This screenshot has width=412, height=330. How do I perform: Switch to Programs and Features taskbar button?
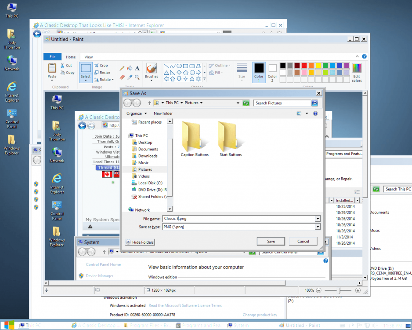[199, 326]
